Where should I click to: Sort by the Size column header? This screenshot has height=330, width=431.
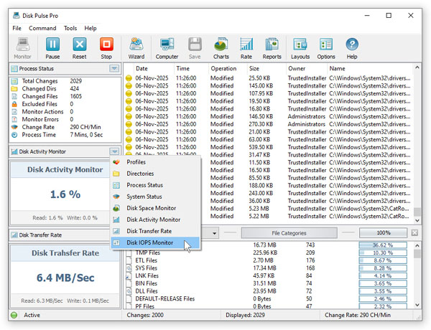(266, 69)
